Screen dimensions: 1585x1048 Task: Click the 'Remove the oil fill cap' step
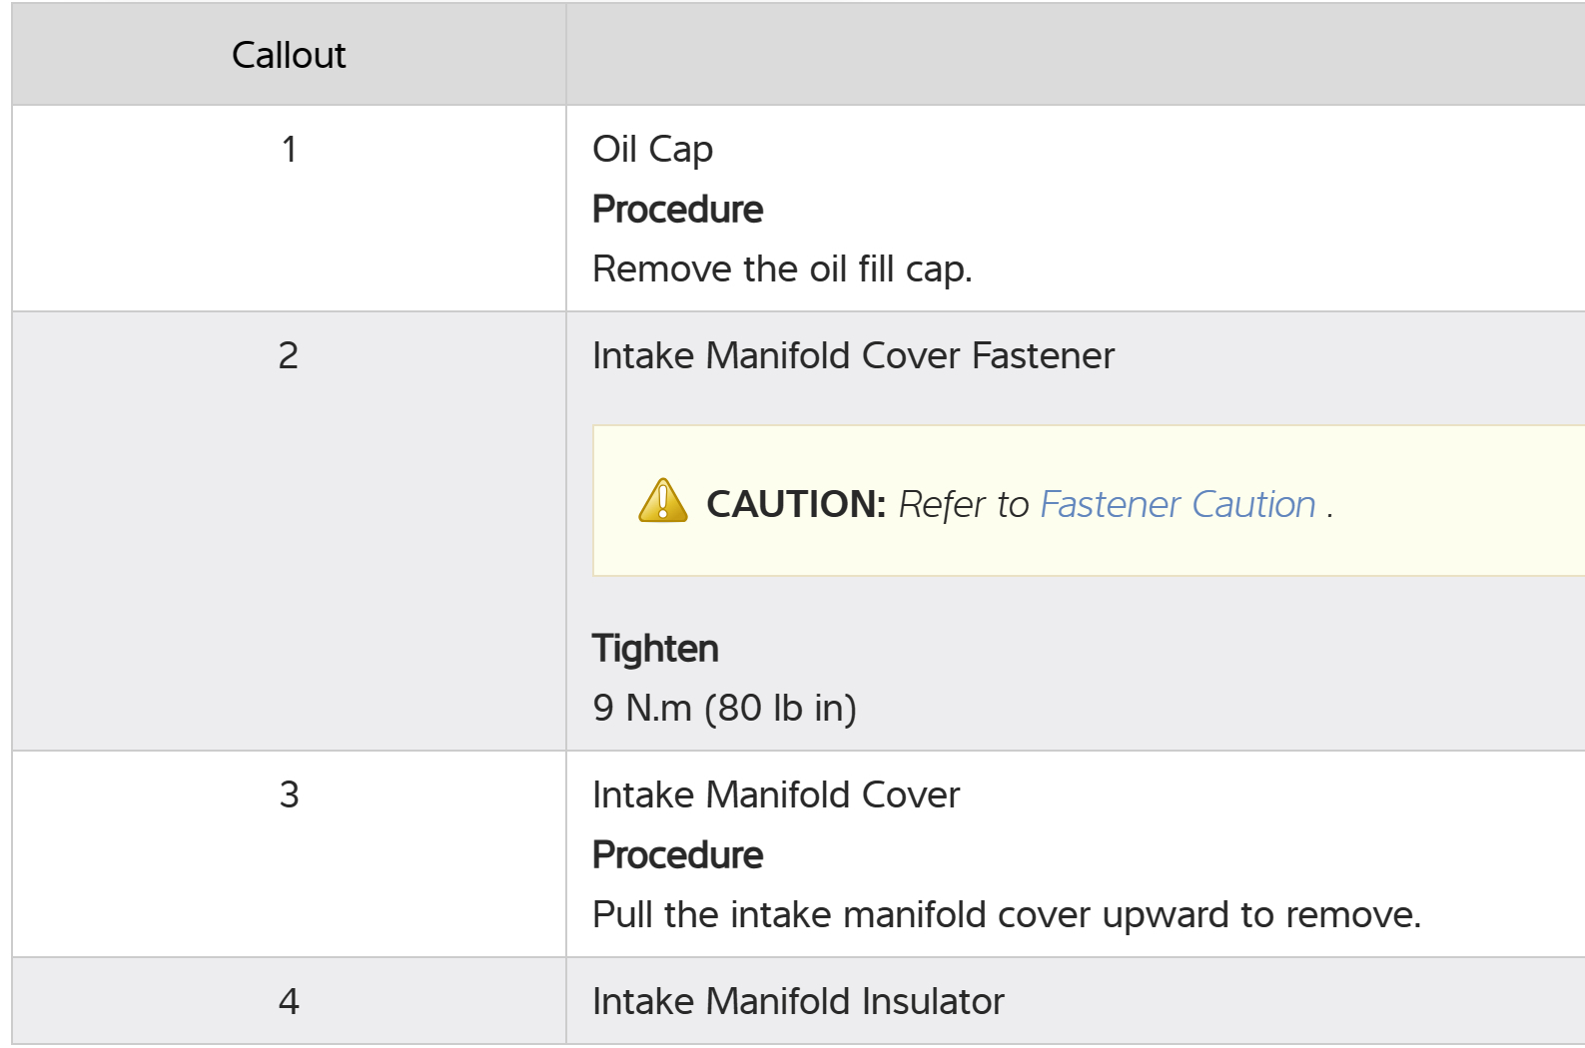[x=781, y=269]
